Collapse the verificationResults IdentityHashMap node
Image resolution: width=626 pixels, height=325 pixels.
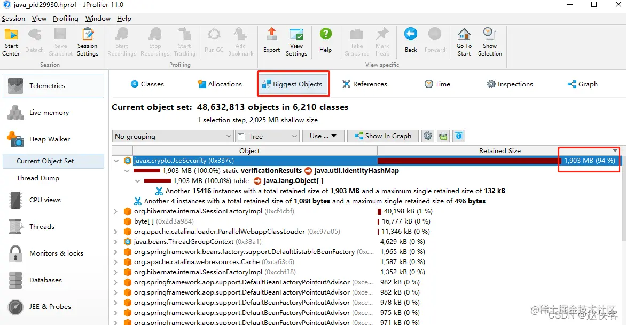127,171
